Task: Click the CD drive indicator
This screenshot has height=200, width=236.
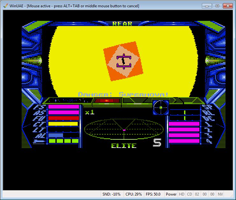Action: click(x=190, y=194)
